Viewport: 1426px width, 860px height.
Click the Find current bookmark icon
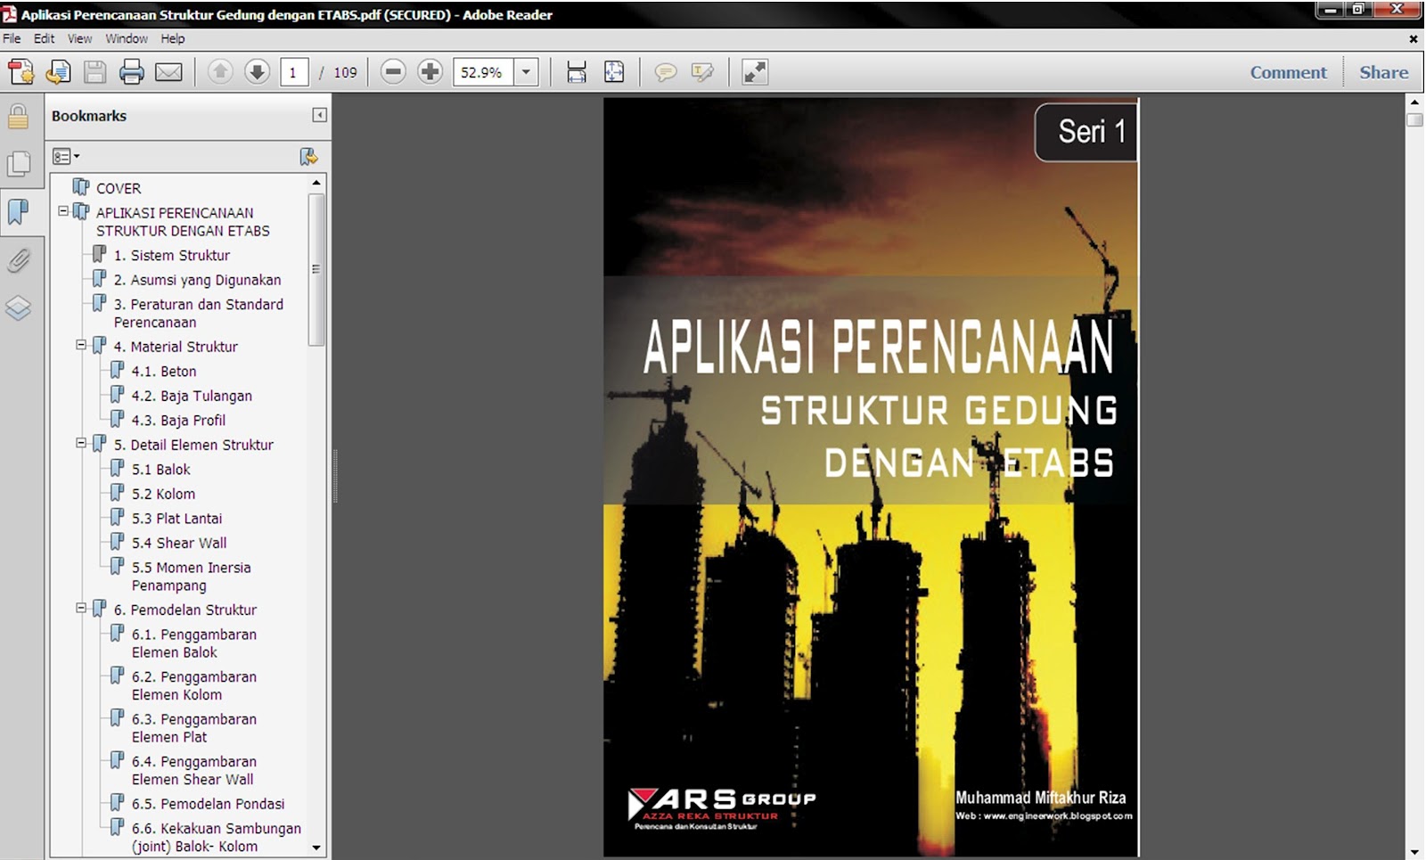tap(308, 157)
